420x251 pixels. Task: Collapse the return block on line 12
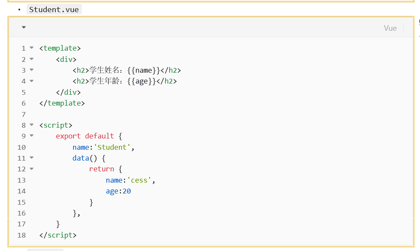32,169
